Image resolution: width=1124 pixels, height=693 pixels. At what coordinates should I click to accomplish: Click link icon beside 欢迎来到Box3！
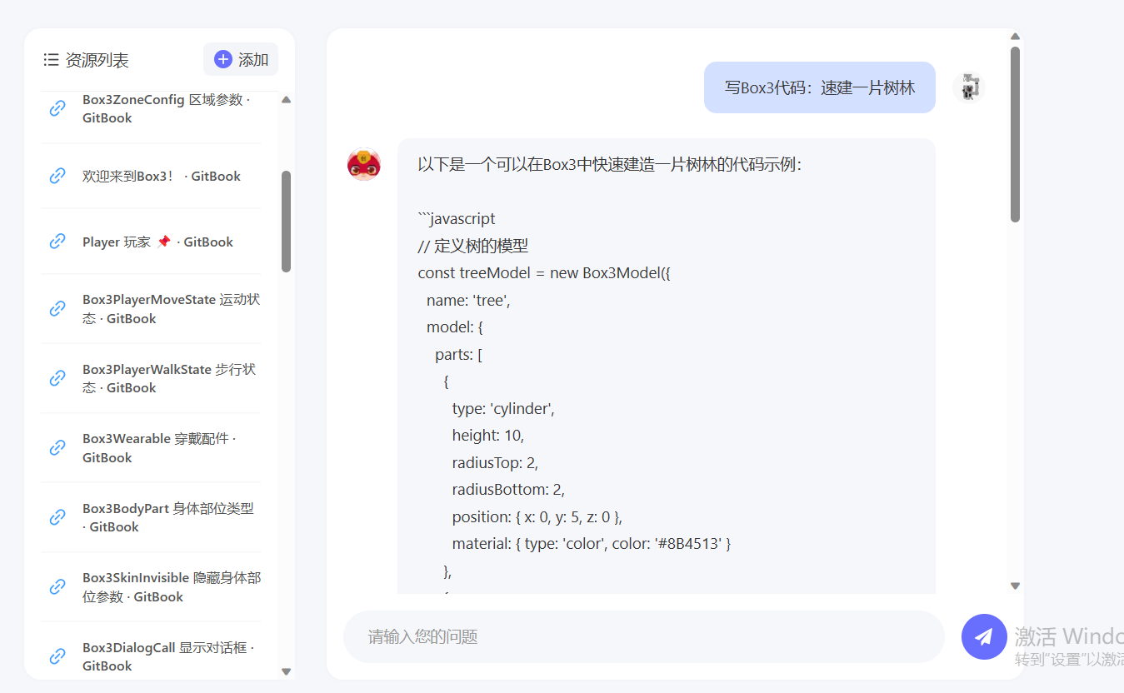tap(57, 176)
